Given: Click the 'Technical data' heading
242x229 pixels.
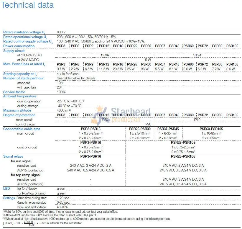Looking at the screenshot, I should (27, 5).
